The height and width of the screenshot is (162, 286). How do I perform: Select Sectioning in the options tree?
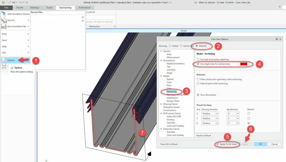[171, 92]
